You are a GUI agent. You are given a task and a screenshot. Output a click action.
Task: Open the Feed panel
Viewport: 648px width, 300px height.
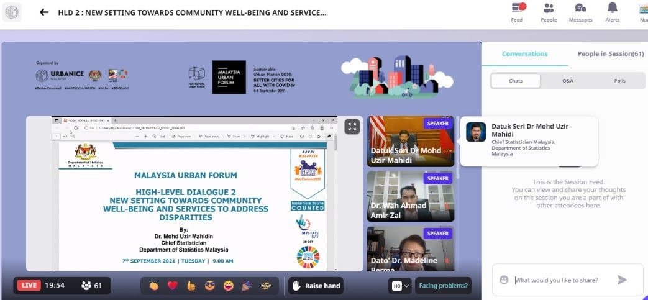pyautogui.click(x=517, y=12)
